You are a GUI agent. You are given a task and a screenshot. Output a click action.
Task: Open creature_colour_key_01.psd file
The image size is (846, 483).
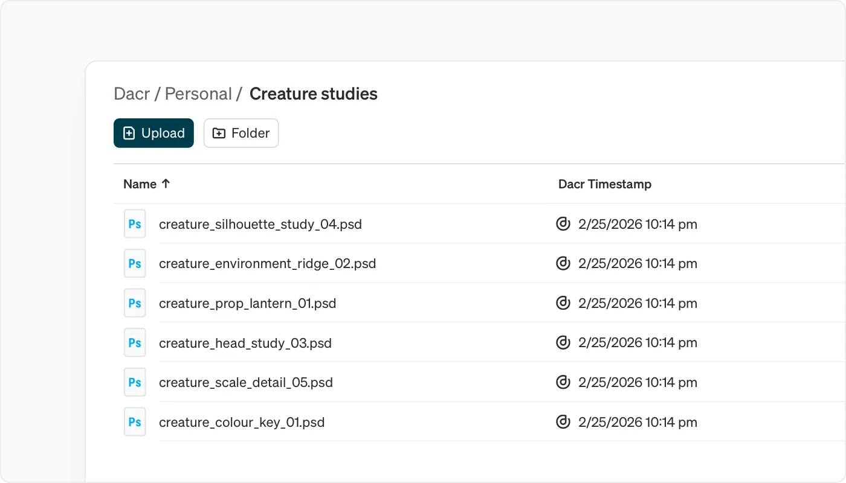pyautogui.click(x=242, y=423)
